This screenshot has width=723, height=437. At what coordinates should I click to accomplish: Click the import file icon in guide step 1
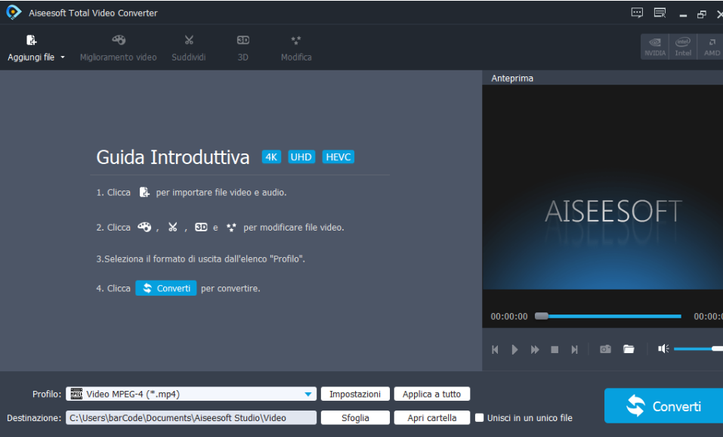[x=144, y=192]
